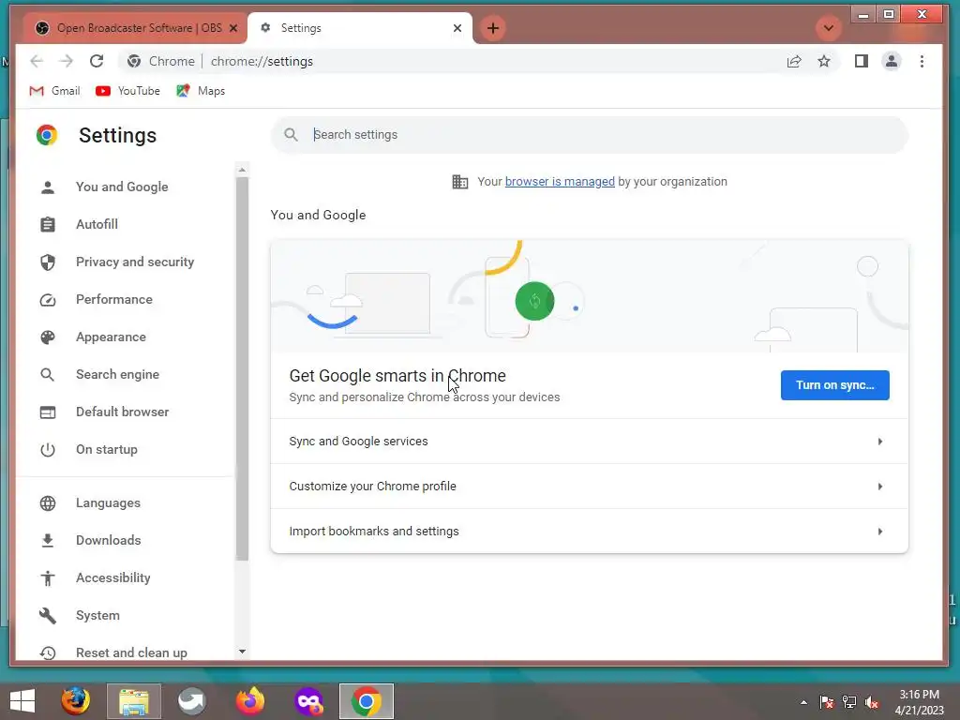
Task: Open Accessibility settings
Action: point(112,577)
